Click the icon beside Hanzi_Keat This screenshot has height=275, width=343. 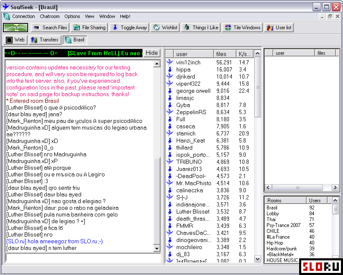click(170, 141)
